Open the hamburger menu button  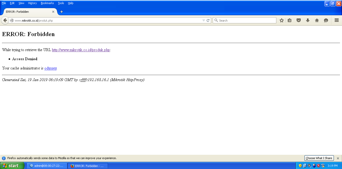337,20
